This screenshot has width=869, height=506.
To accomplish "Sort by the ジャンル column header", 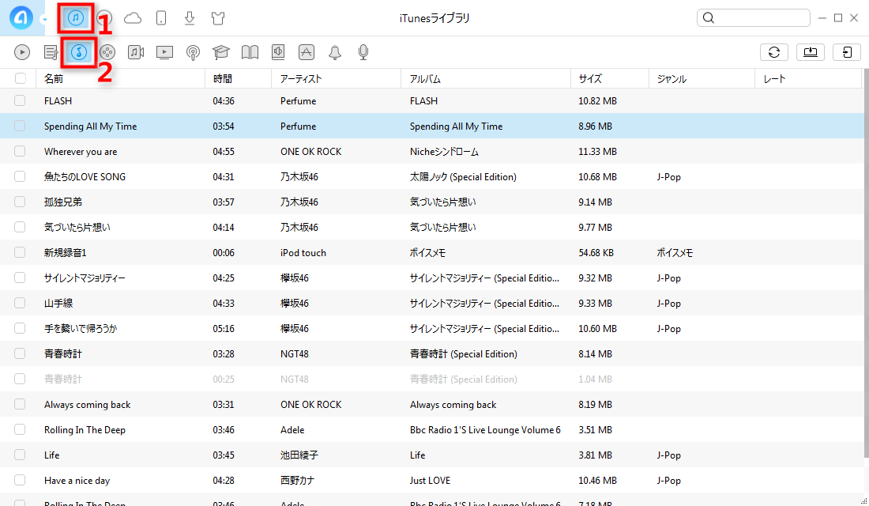I will (x=702, y=79).
